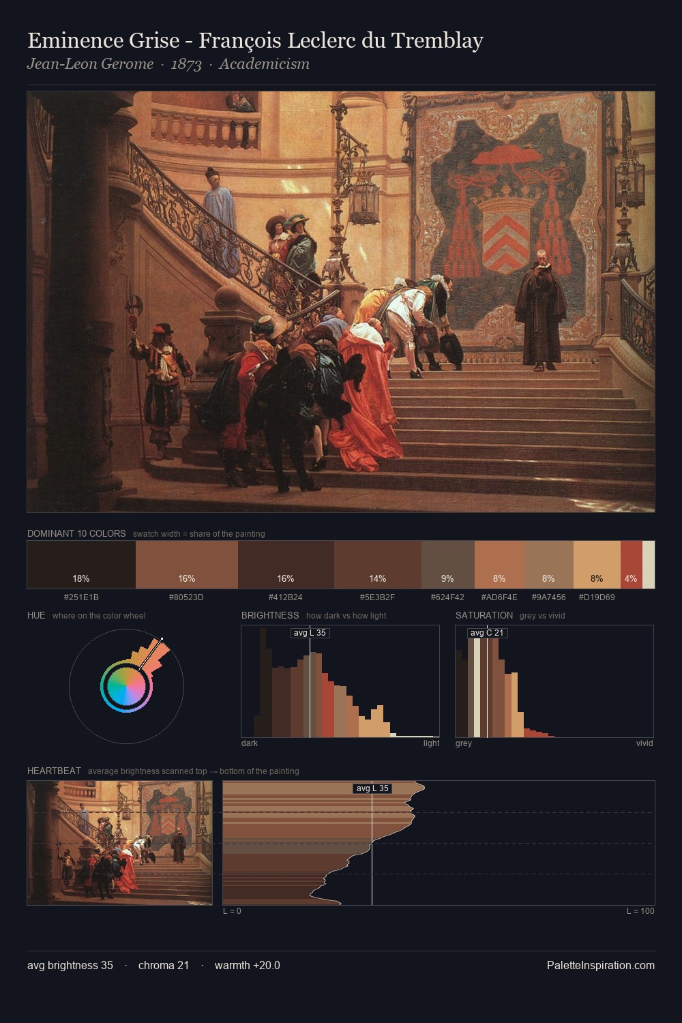This screenshot has width=682, height=1023.
Task: Click the artist name "Jean-Leon Gerome"
Action: 90,64
